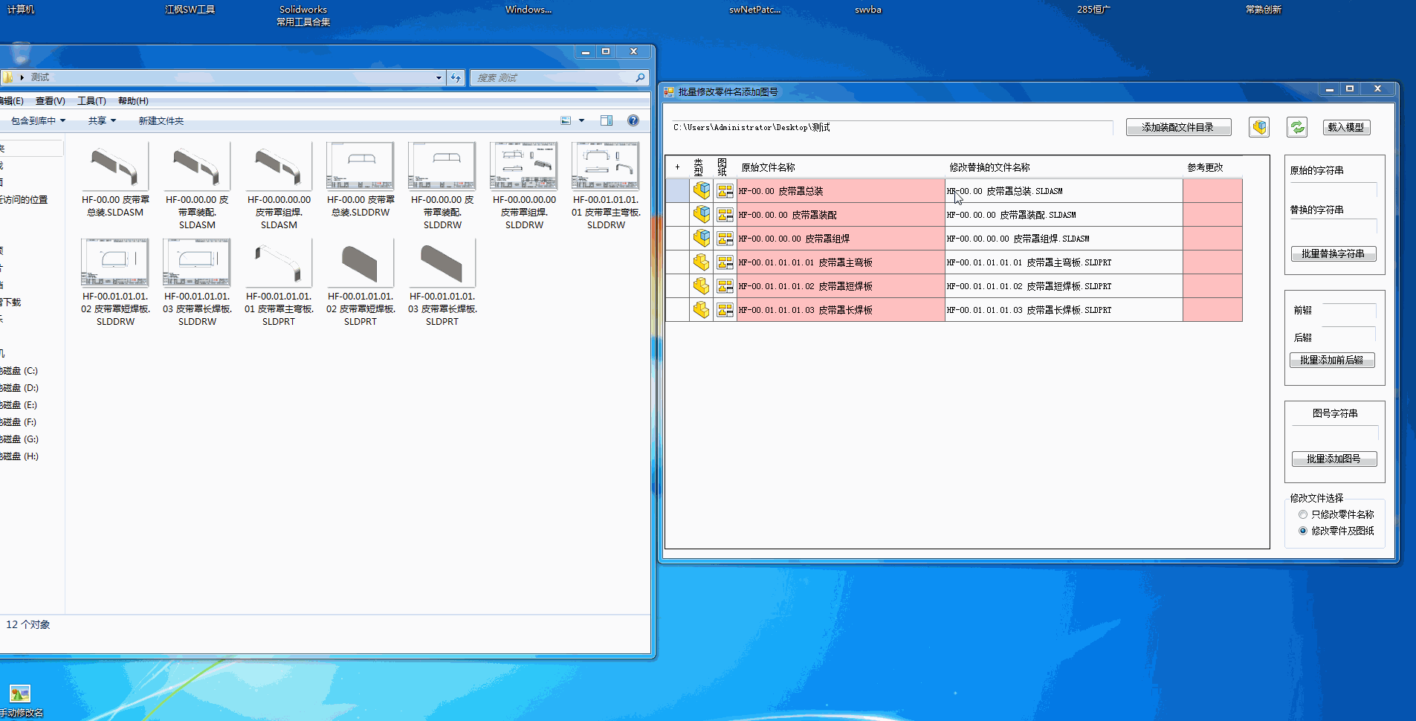
Task: Click the 前缀 input field
Action: [x=1350, y=311]
